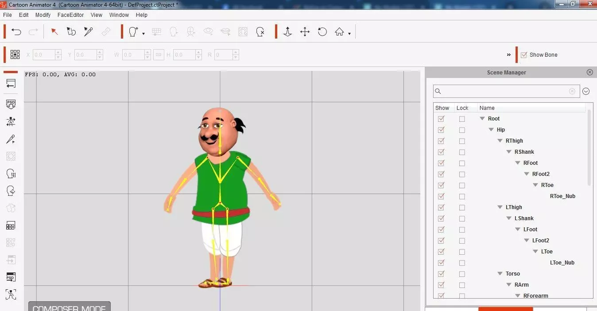
Task: Click the top PSD import icon
Action: tap(11, 104)
